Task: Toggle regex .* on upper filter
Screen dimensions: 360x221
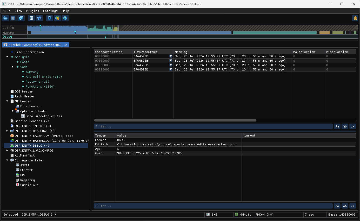Action: pos(353,126)
